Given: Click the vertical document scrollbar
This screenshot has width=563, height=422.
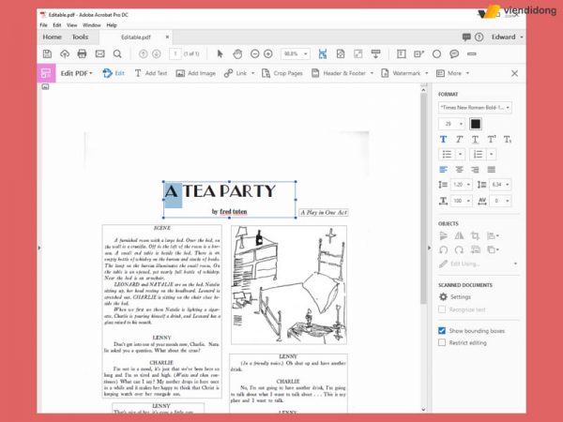Looking at the screenshot, I should 424,199.
